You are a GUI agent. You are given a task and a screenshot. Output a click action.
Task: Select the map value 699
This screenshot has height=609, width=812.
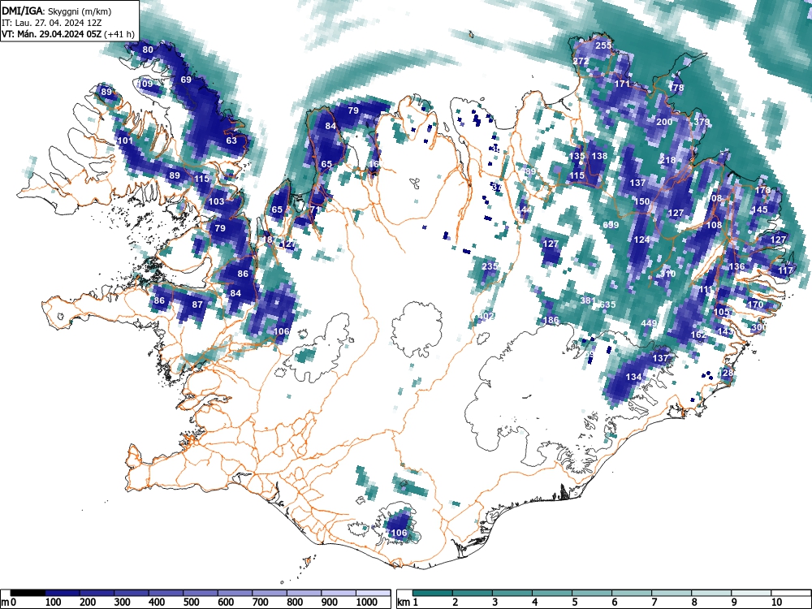tap(611, 225)
